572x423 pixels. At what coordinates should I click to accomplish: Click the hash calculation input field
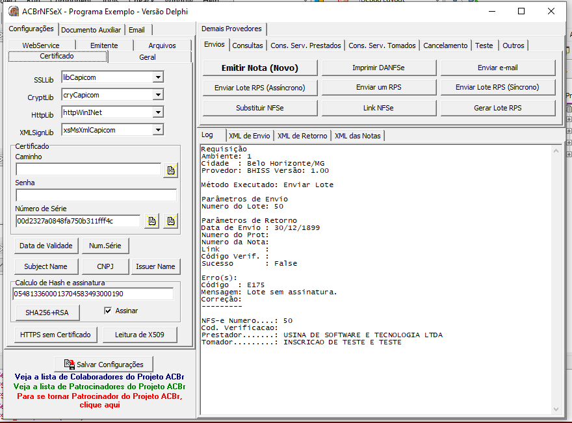tap(93, 294)
